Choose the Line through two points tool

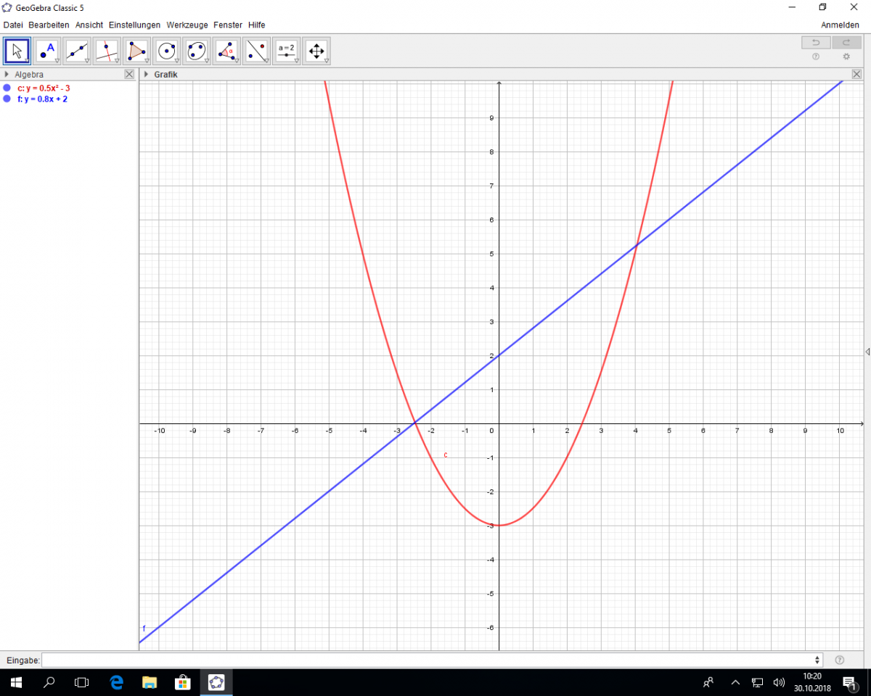77,51
